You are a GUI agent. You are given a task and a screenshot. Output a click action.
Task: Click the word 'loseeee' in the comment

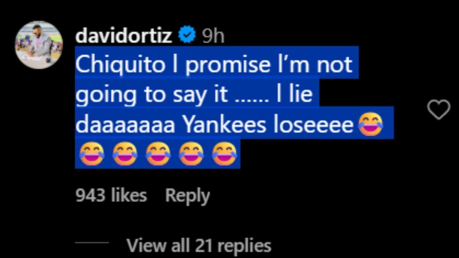pos(313,124)
